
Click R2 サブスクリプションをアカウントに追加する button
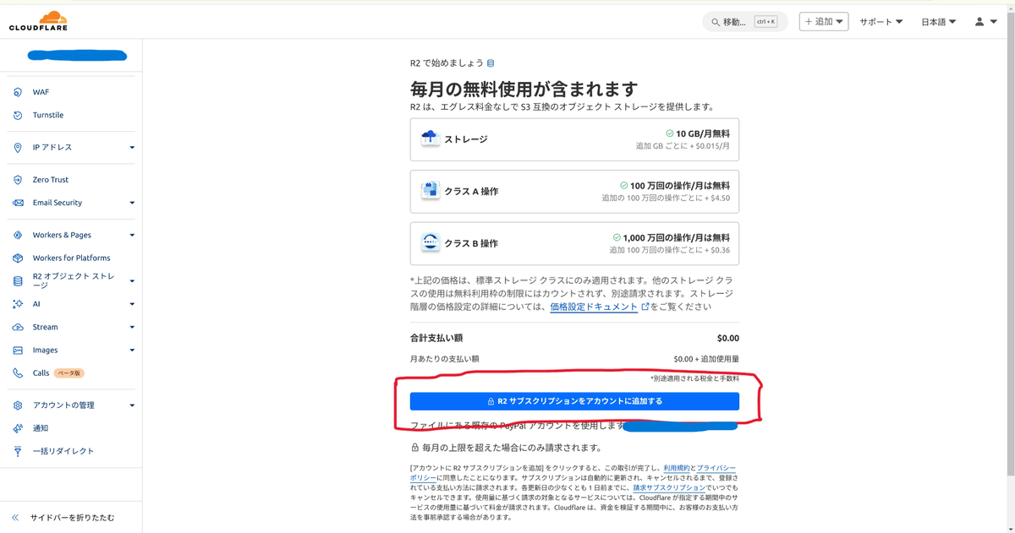coord(574,401)
